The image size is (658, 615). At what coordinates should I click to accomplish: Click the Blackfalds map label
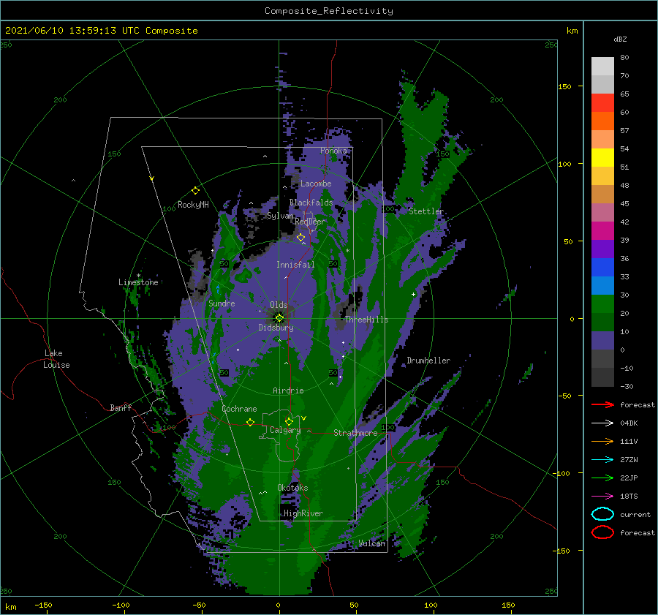click(311, 203)
